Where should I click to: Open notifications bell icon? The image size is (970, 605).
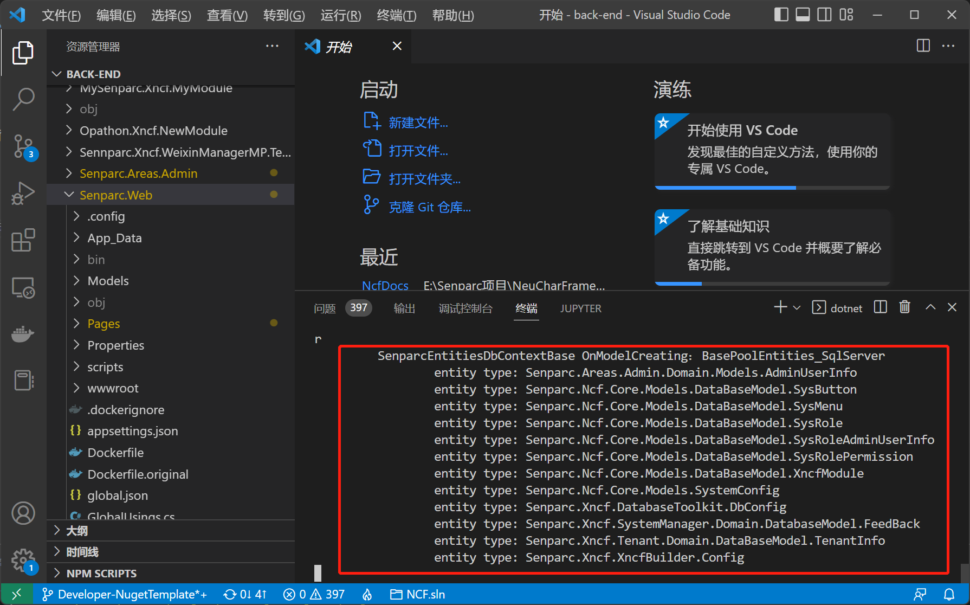coord(949,594)
